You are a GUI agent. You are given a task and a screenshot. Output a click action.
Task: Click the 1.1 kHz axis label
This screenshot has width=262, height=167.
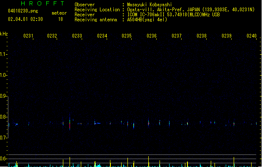click(x=3, y=54)
